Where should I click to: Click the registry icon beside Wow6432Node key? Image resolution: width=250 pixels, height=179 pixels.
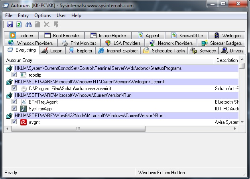point(10,115)
